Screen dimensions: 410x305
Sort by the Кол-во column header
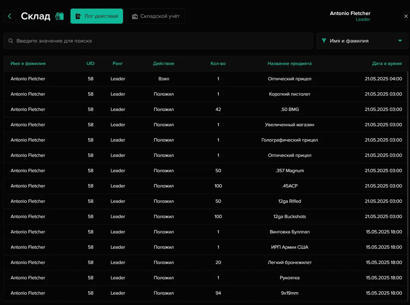[218, 63]
